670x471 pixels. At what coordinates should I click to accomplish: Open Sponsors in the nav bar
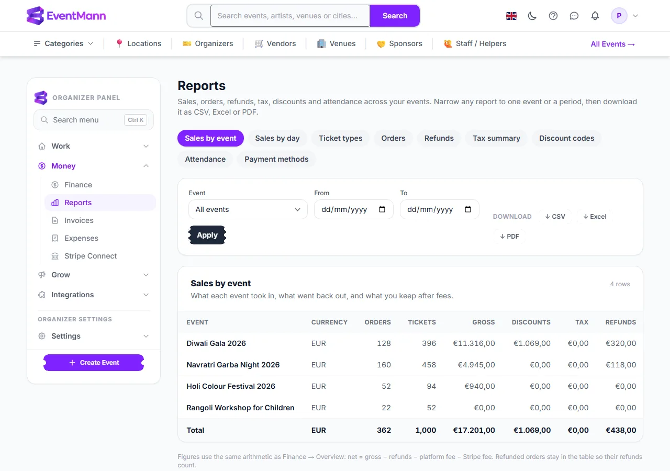(x=399, y=43)
